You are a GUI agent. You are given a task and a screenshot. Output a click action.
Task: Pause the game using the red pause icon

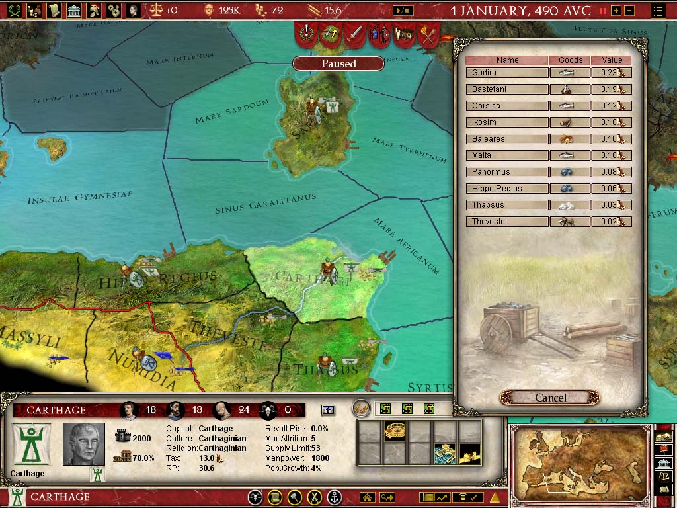603,10
